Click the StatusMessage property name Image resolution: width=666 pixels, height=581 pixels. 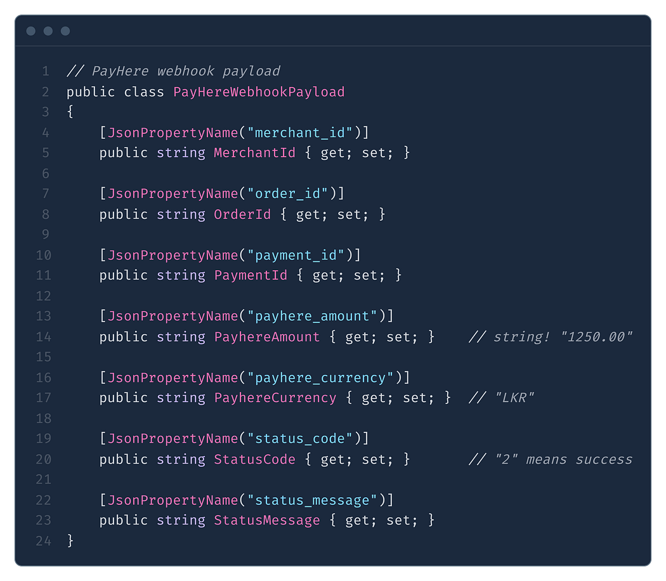[x=267, y=521]
